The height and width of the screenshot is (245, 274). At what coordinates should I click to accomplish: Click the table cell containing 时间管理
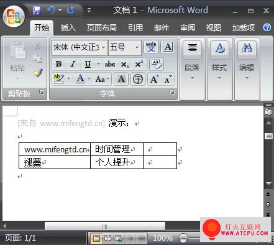pos(117,149)
